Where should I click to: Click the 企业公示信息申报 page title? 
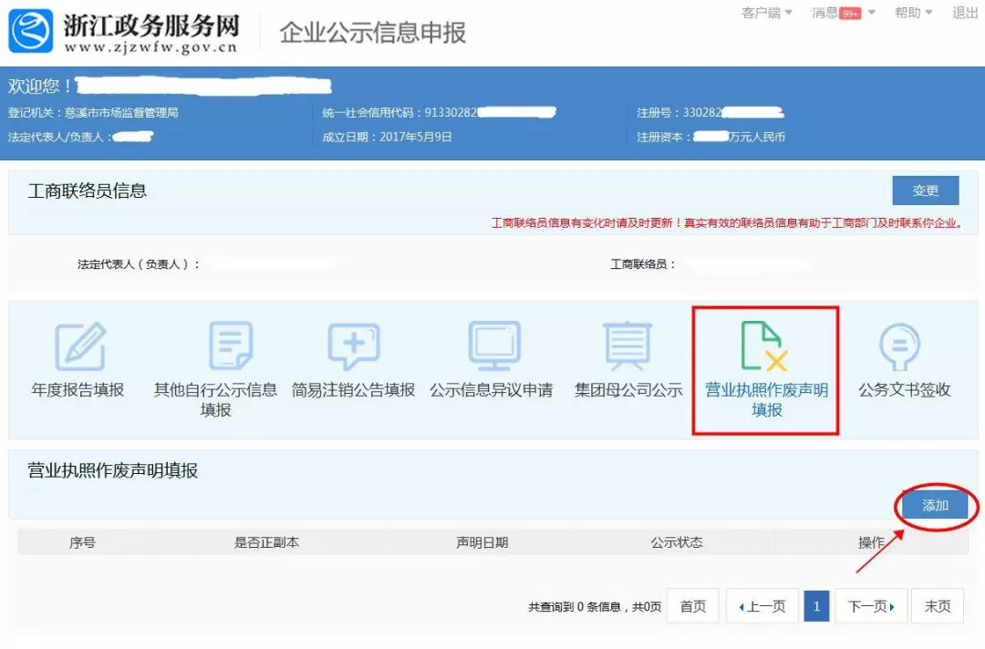[372, 33]
